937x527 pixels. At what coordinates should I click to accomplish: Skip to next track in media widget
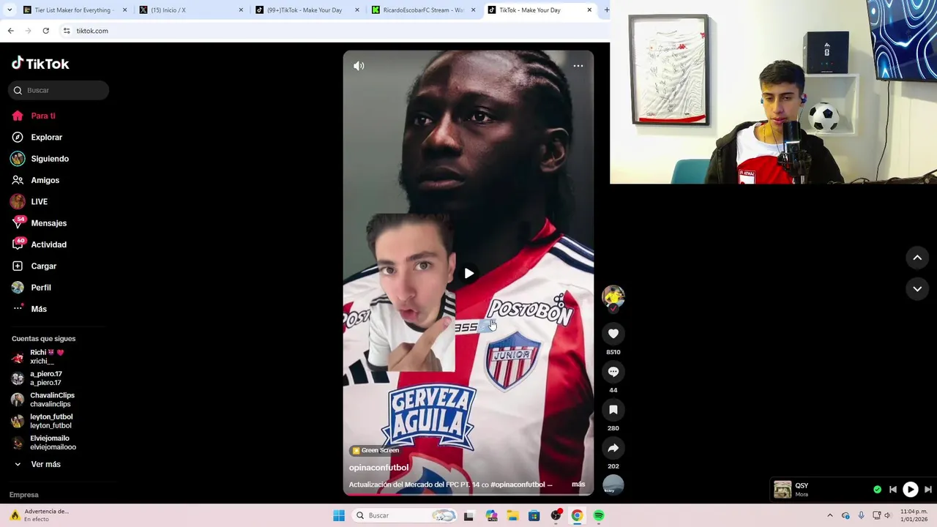[928, 490]
